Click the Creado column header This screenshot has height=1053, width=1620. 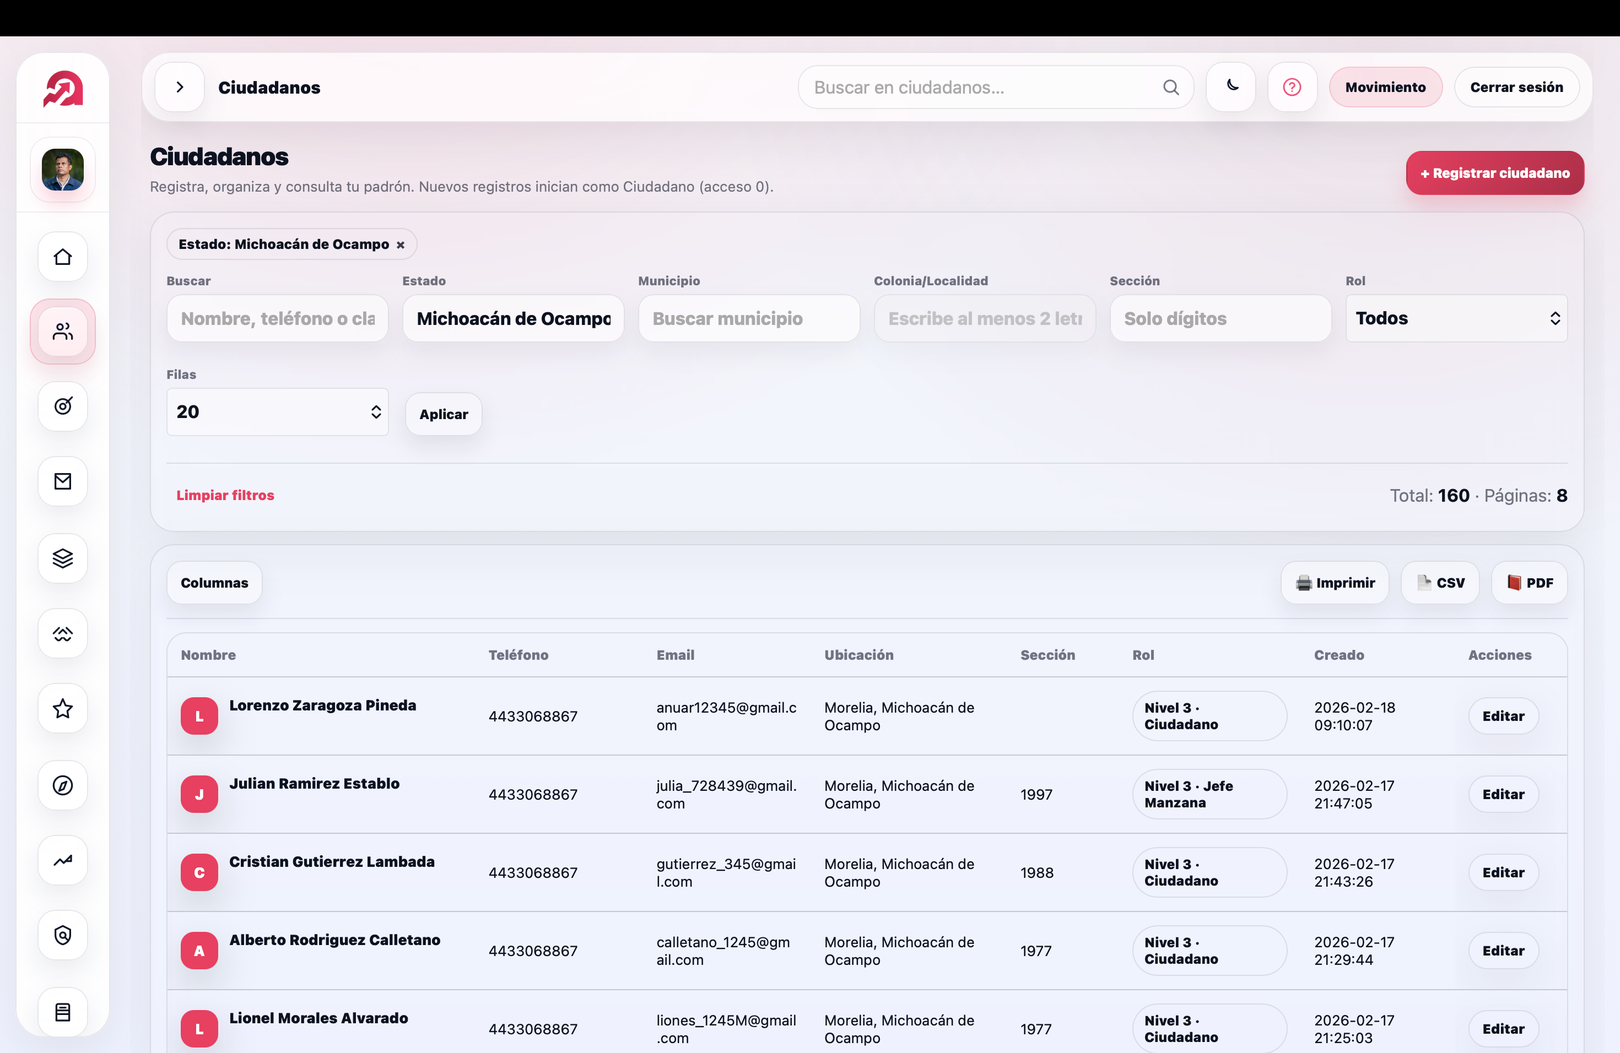tap(1339, 655)
